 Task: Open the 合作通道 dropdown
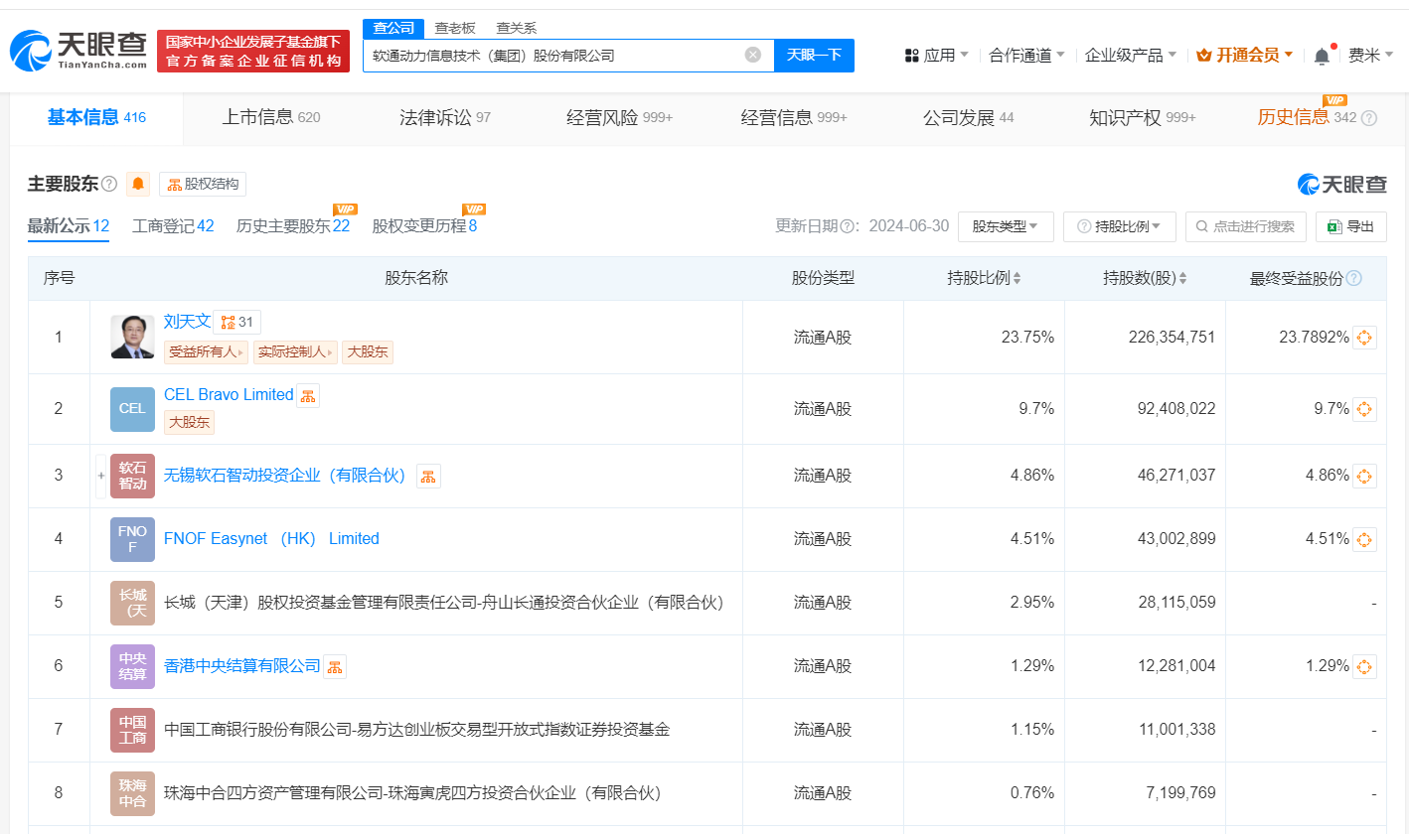click(1027, 56)
